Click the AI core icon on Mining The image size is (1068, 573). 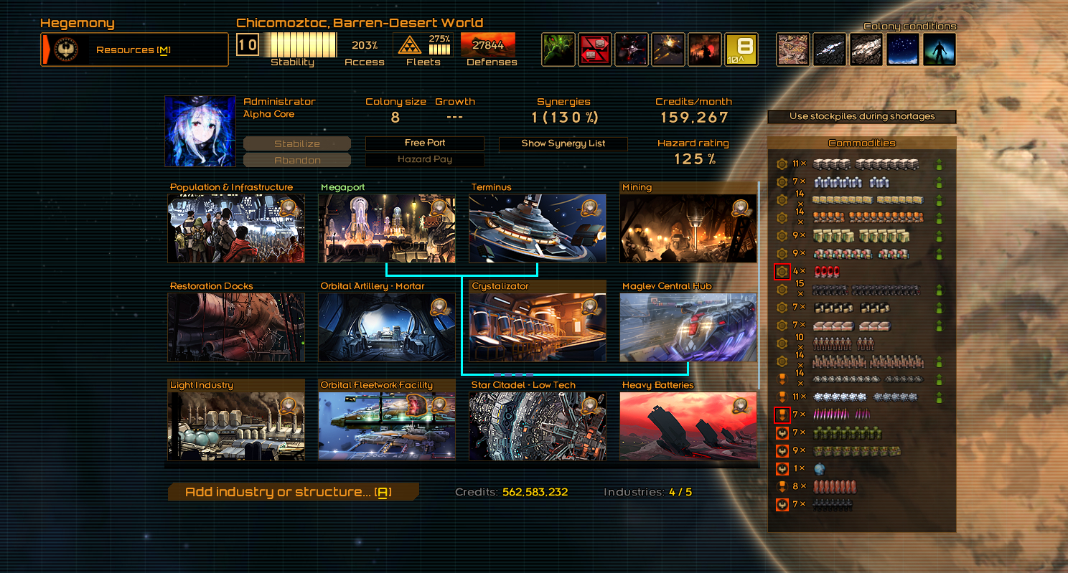pyautogui.click(x=742, y=209)
